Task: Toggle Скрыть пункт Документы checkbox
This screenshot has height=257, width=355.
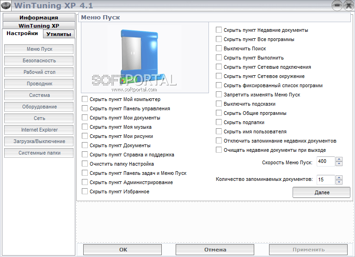Action: (x=85, y=145)
